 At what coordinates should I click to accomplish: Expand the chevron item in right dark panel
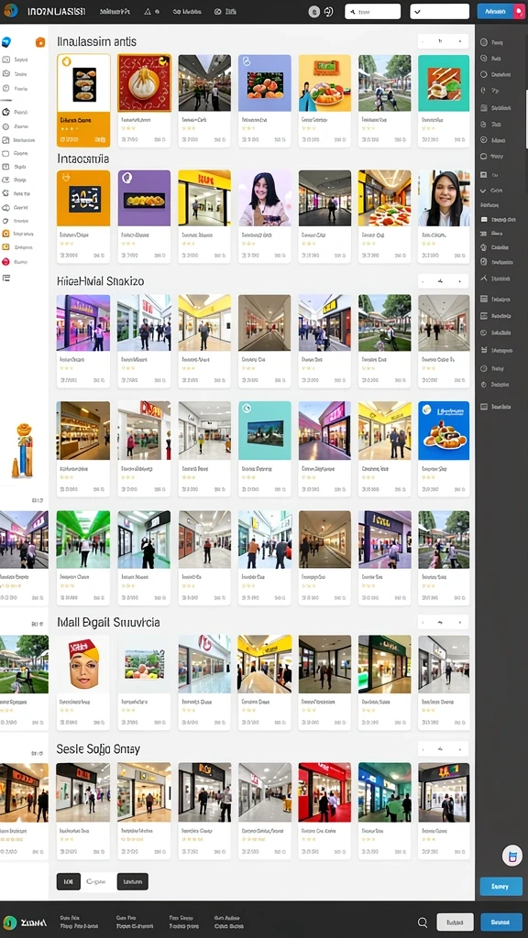click(484, 191)
